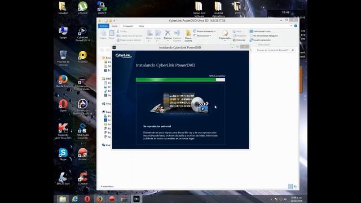Screen dimensions: 361x203
Task: Expand the Nuevo elemento dropdown
Action: click(204, 32)
